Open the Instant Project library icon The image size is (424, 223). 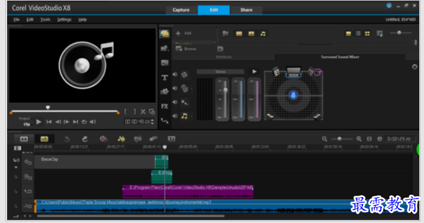click(x=165, y=49)
